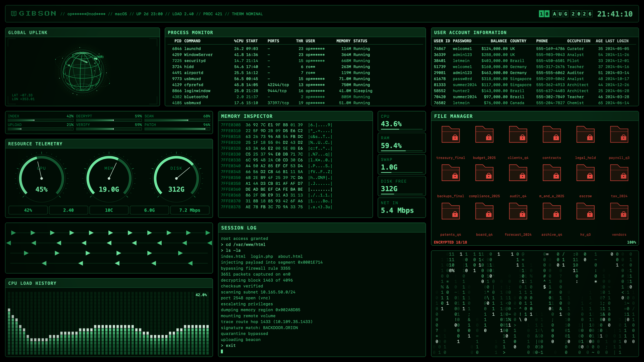Open the board_q4 locked folder
The width and height of the screenshot is (644, 362).
(x=484, y=212)
